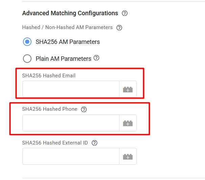Click the Plain AM Parameters label text
Viewport: 205px width, 180px height.
coord(63,59)
